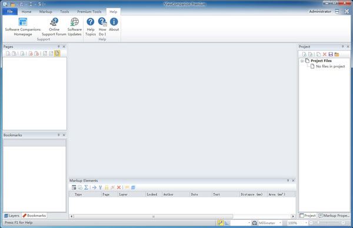Screen dimensions: 353x228
Task: Open the Millimeter units dropdown
Action: point(280,223)
